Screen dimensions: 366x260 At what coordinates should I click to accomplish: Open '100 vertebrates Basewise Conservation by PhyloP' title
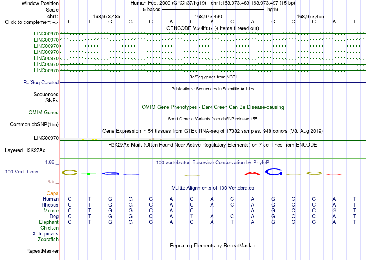point(213,163)
